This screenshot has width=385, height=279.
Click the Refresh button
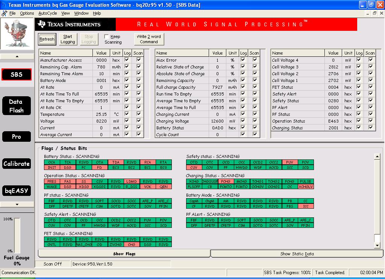[x=47, y=39]
